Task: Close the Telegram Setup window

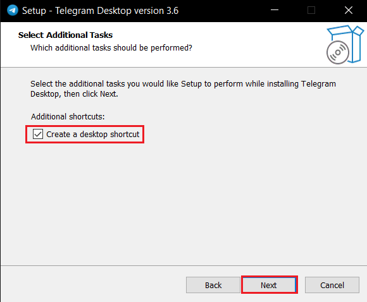Action: pos(349,10)
